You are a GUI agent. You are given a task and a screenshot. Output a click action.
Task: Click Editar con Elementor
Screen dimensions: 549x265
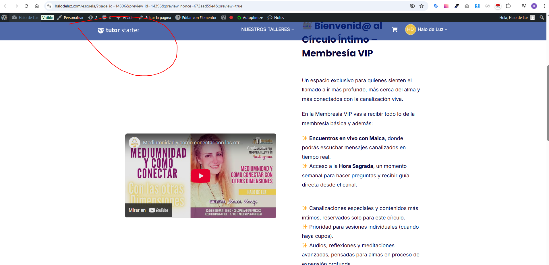click(x=196, y=17)
